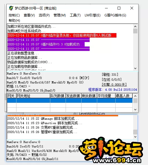Click the log panel scroll up arrow
This screenshot has width=148, height=165.
[135, 26]
